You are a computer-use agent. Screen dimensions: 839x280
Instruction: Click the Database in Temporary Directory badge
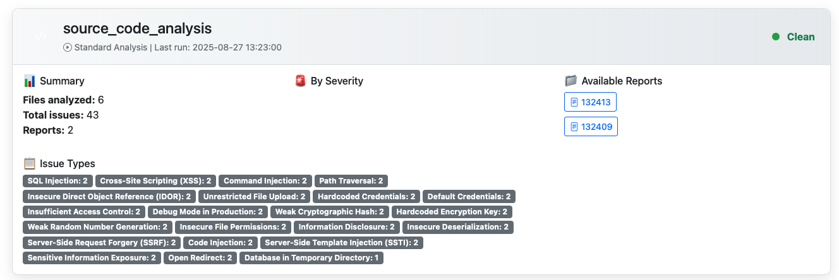(x=311, y=258)
